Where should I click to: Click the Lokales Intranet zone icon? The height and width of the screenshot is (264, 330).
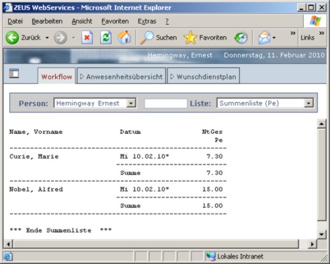pos(210,257)
